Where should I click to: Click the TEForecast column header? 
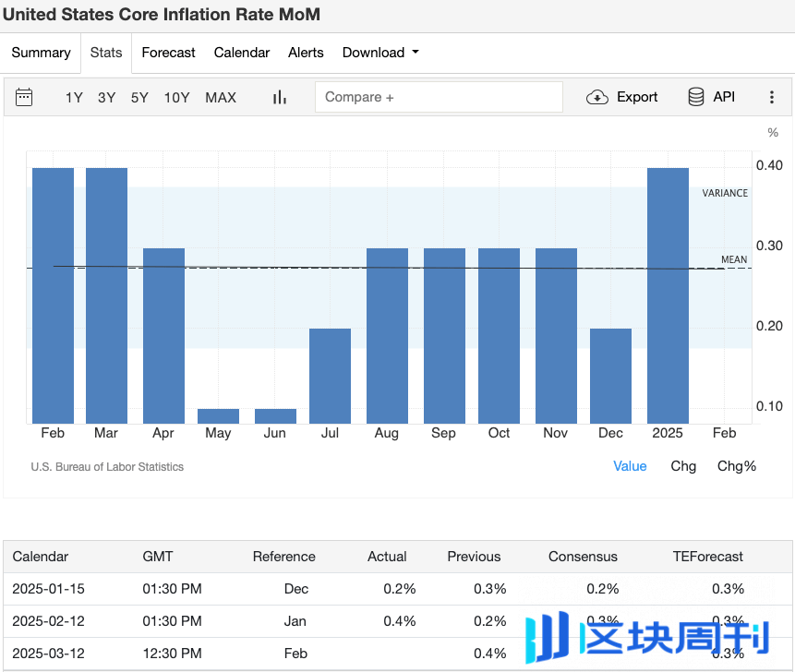click(x=708, y=557)
